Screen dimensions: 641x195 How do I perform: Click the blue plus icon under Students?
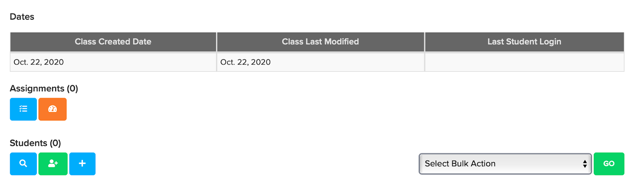[x=82, y=164]
